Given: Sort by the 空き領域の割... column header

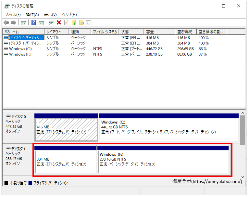Looking at the screenshot, I should click(x=211, y=32).
